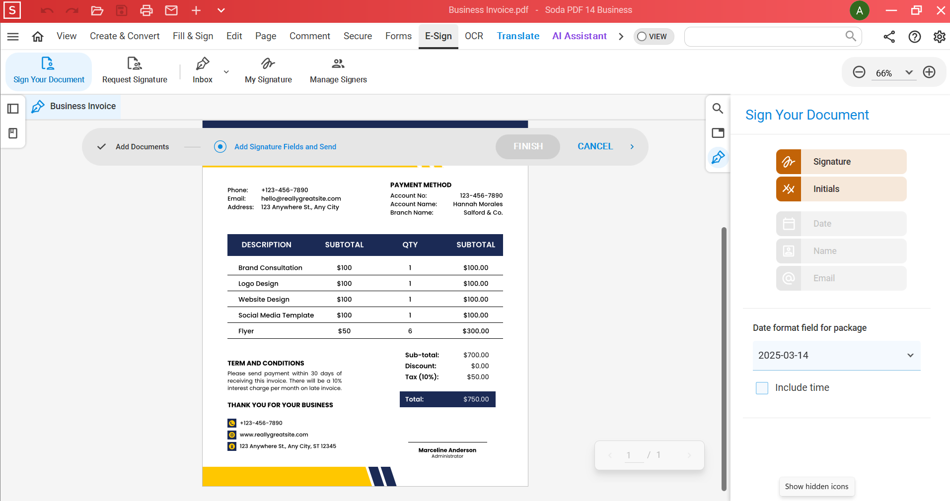This screenshot has height=501, width=950.
Task: Click the undo arrow icon
Action: [x=47, y=10]
